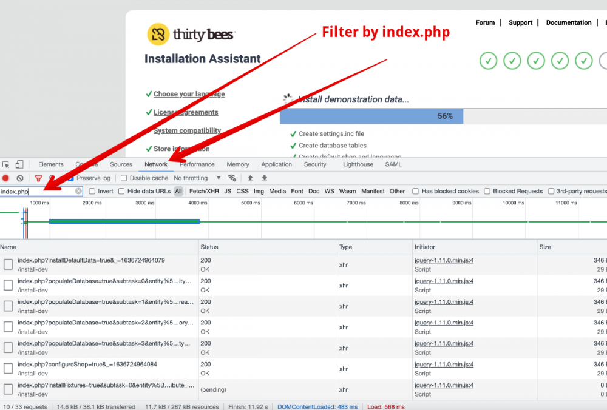Toggle the red filter funnel icon
This screenshot has height=410, width=607.
[38, 178]
